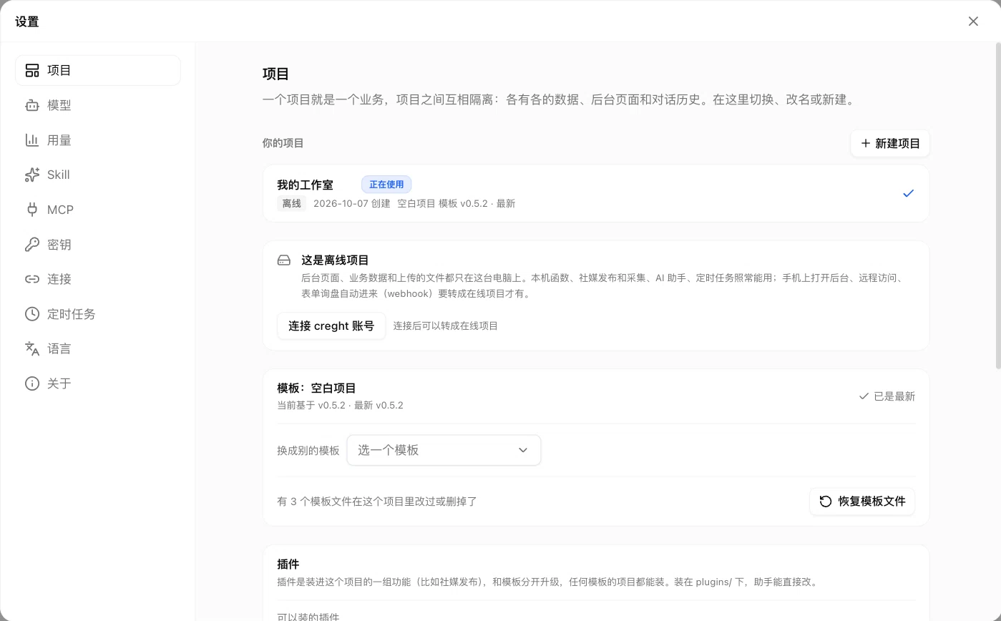The width and height of the screenshot is (1001, 621).
Task: Select the 我的工作室 project name
Action: [x=305, y=185]
